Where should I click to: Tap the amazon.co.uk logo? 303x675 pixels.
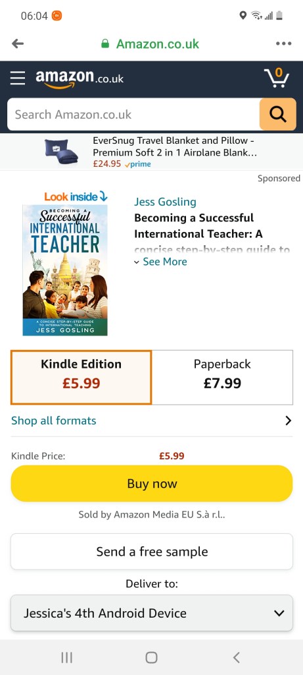click(80, 78)
